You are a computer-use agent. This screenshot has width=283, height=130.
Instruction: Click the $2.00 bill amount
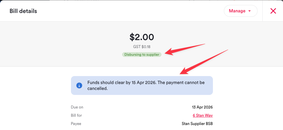142,37
